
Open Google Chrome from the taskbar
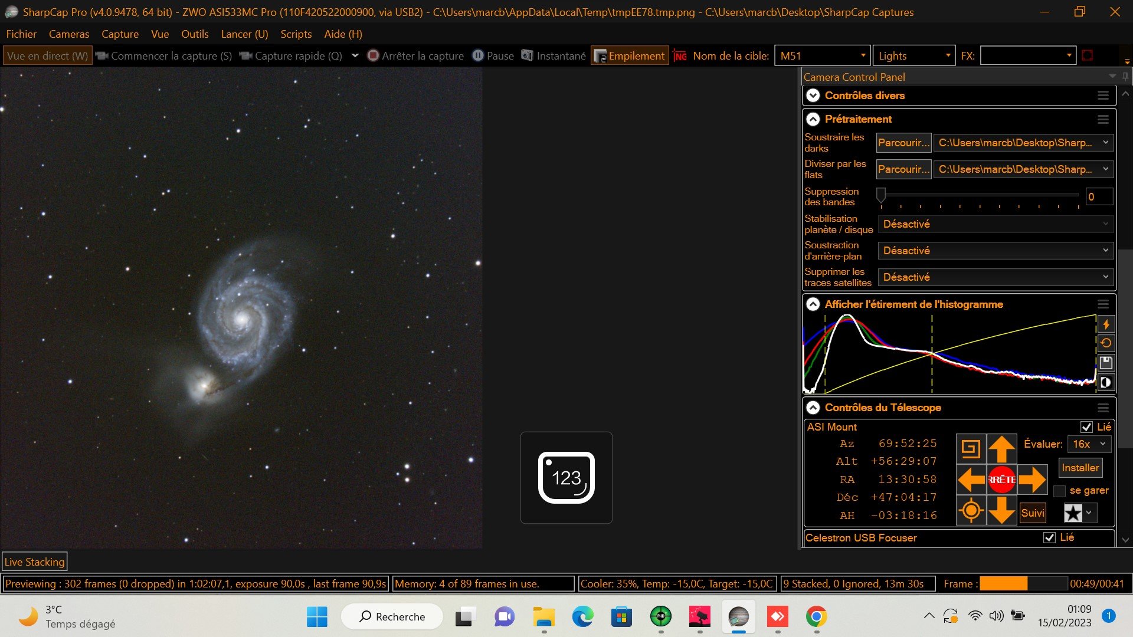point(816,617)
